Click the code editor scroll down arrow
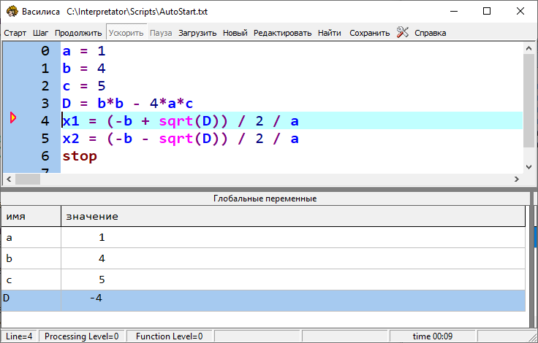The height and width of the screenshot is (343, 538). (530, 167)
